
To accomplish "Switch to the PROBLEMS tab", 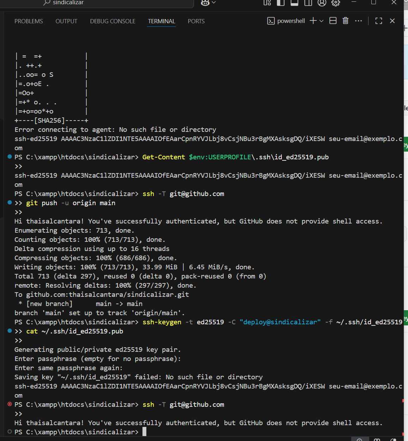I will tap(29, 21).
